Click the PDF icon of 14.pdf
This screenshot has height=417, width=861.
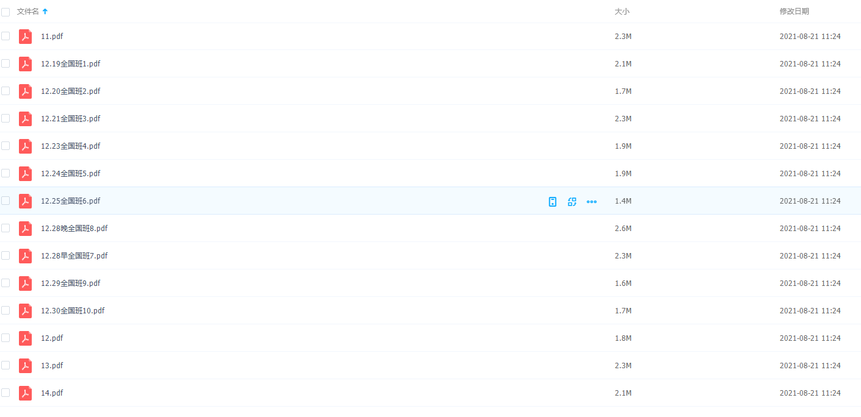tap(25, 393)
